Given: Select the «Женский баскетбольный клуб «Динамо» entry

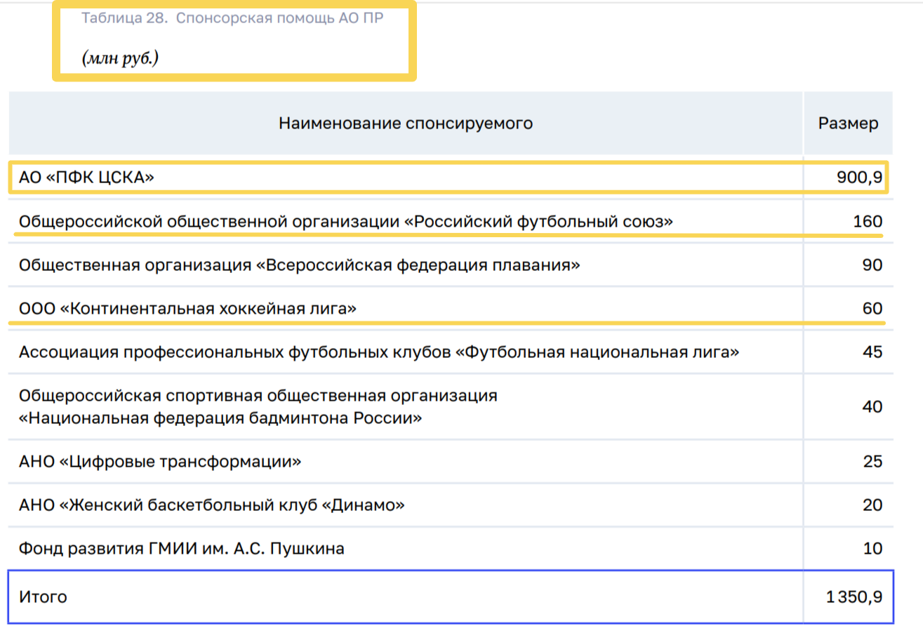Looking at the screenshot, I should 212,505.
